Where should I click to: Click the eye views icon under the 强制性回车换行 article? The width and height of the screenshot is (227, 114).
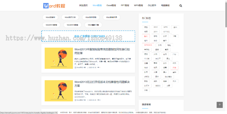click(98, 68)
